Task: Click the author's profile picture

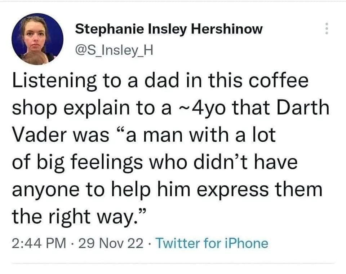Action: tap(38, 39)
